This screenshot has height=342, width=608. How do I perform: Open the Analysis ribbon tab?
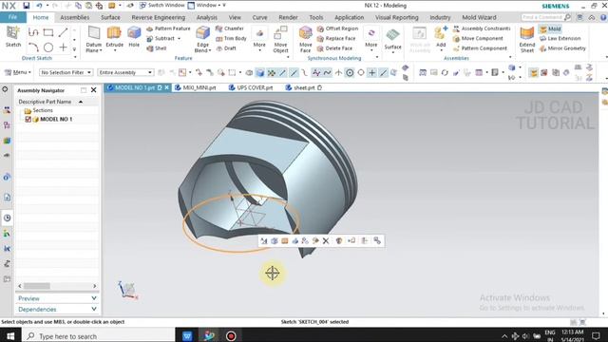pos(207,17)
